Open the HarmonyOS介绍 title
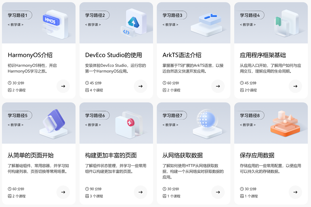The width and height of the screenshot is (311, 207). coord(30,55)
